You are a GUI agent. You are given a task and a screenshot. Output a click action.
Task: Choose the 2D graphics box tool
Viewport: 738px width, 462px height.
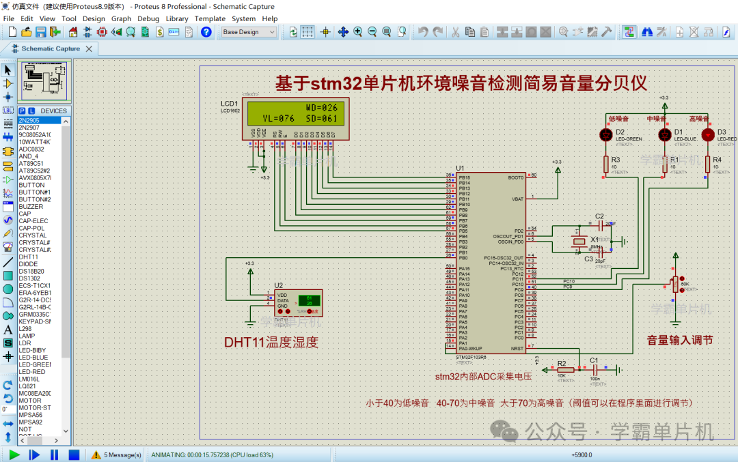click(8, 276)
